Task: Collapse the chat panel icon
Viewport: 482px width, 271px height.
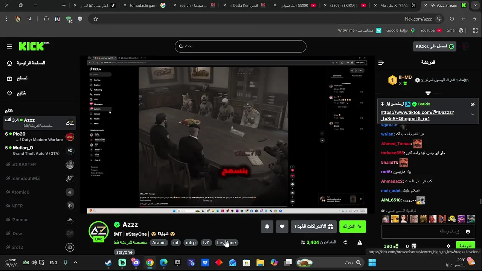Action: 381,62
